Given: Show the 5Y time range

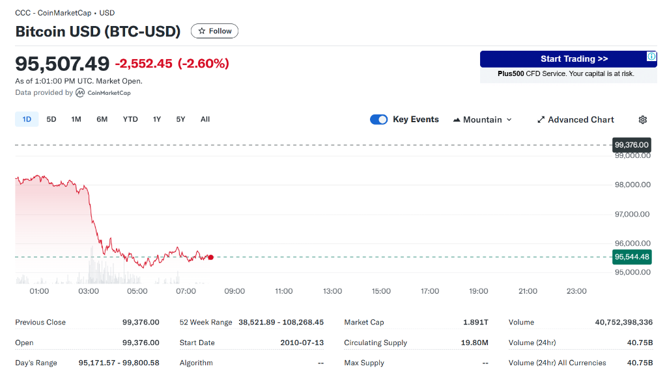Looking at the screenshot, I should 180,119.
